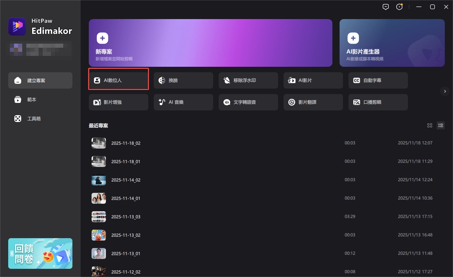The image size is (453, 277).
Task: Expand more tools with right chevron
Action: (444, 91)
